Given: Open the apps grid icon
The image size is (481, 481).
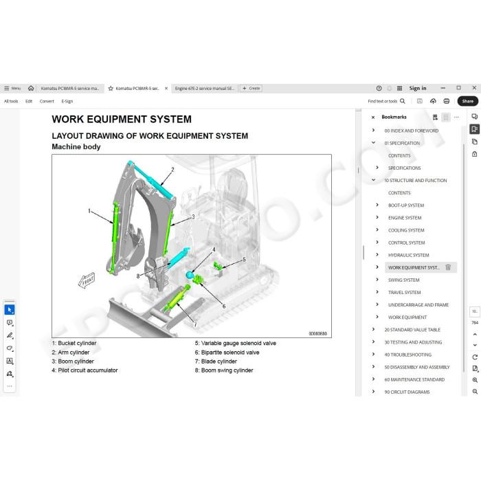Looking at the screenshot, I should [399, 89].
